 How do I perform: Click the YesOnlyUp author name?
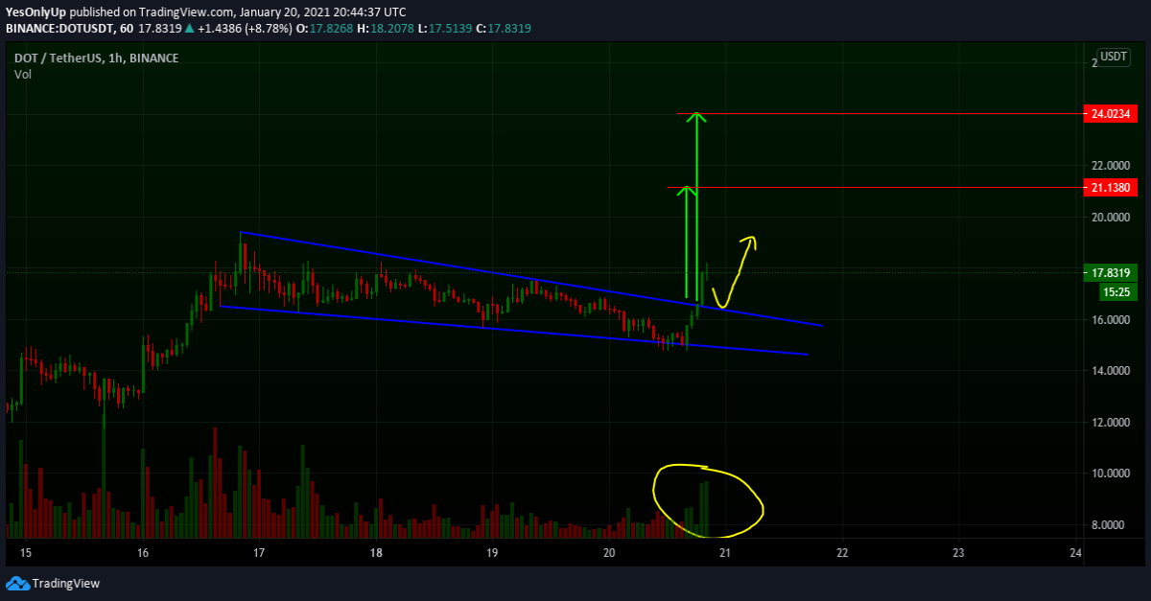pos(36,12)
